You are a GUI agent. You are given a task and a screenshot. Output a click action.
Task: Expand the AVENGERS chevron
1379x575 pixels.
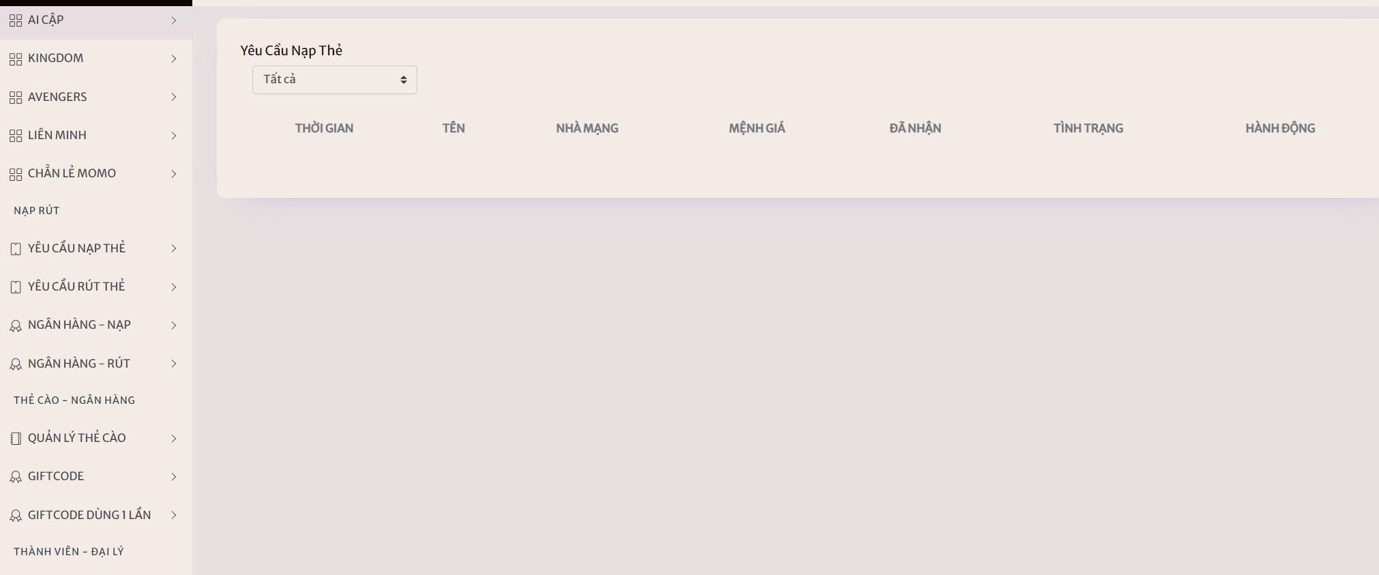pos(174,97)
